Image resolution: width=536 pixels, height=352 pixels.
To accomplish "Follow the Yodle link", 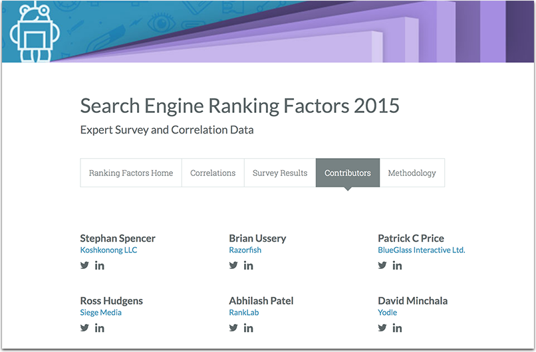I will (387, 312).
